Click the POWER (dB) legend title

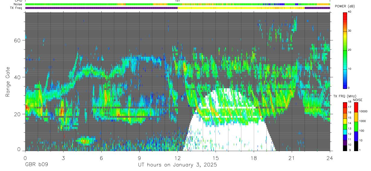click(x=345, y=6)
